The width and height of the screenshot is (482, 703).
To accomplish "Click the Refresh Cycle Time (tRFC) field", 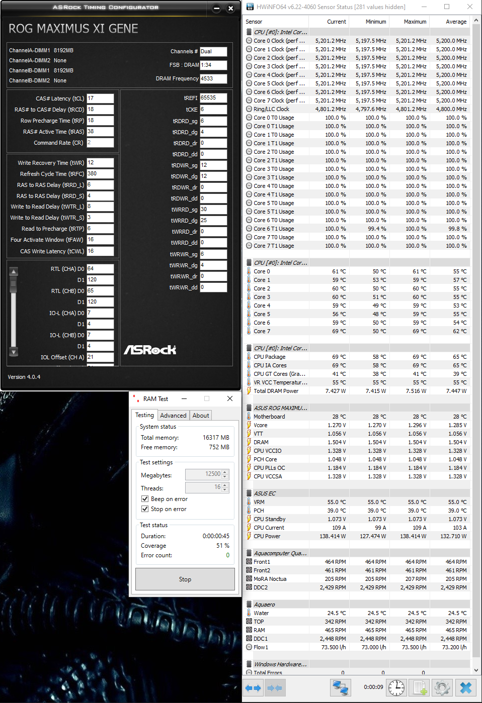I will click(x=100, y=174).
